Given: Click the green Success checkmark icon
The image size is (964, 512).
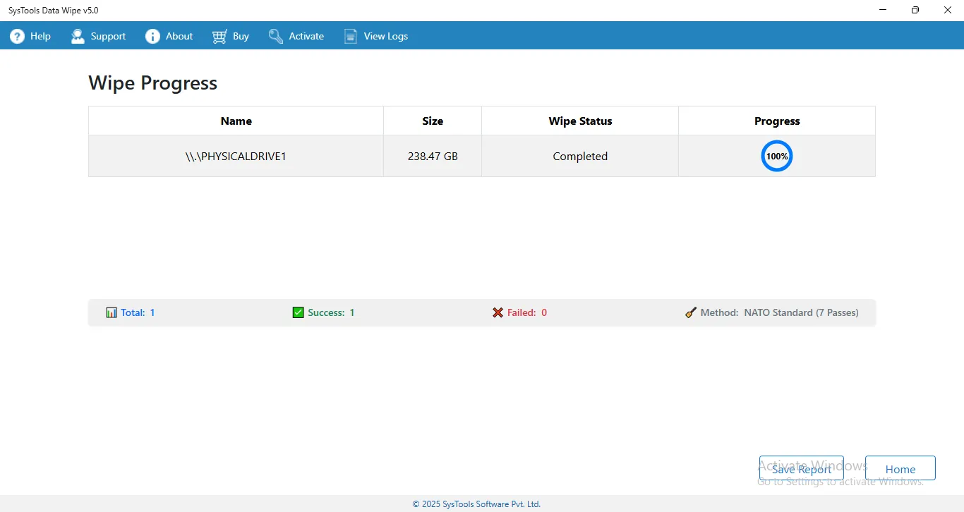Looking at the screenshot, I should coord(298,312).
